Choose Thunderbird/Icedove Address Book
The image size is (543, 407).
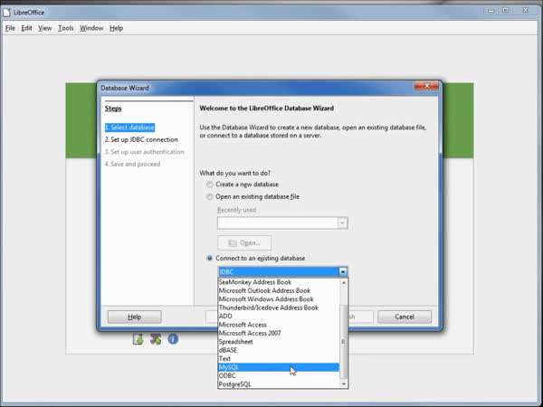tap(279, 308)
